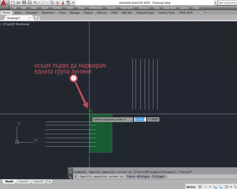
Task: Toggle drawing grid display in status bar
Action: (200, 187)
